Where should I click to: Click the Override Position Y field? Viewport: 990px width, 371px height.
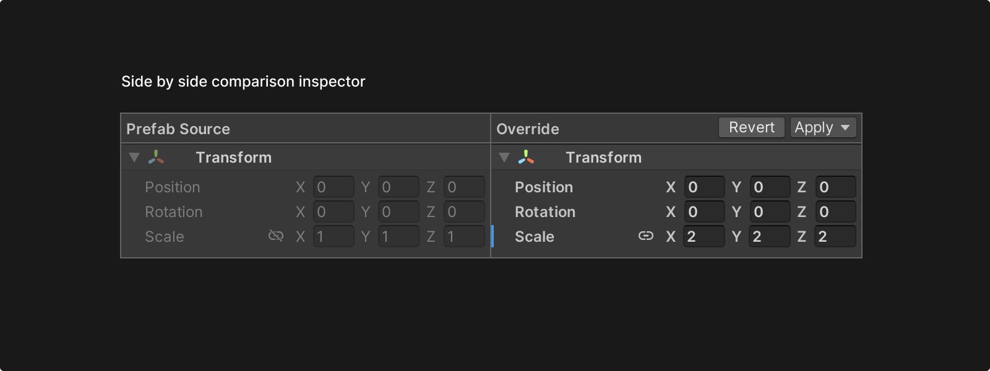pos(770,187)
